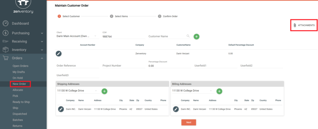This screenshot has height=129, width=318.
Task: Click the CO# input field
Action: [124, 37]
